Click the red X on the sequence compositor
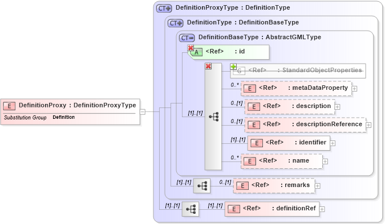Viewport: 385px width, 224px height. pos(208,66)
